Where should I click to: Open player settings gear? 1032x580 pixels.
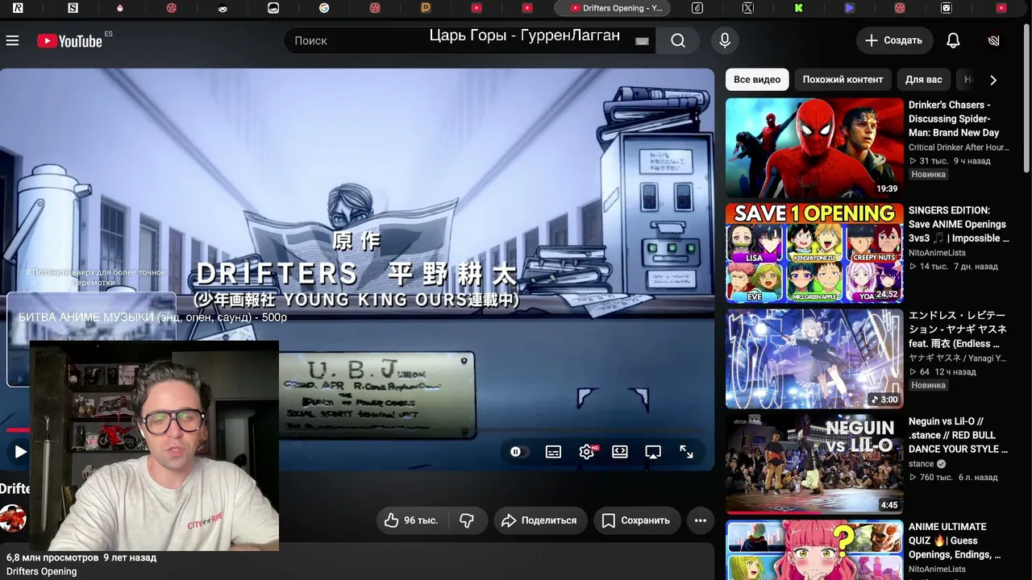pos(587,452)
